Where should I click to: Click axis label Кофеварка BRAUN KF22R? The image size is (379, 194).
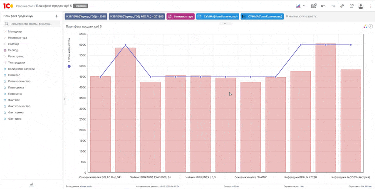point(301,177)
